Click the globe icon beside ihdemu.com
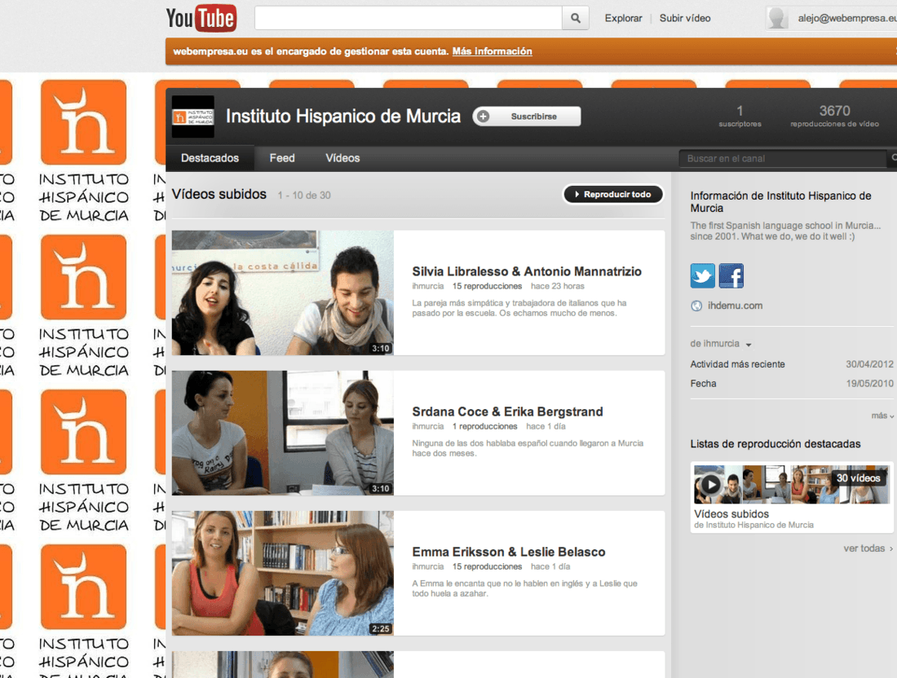Image resolution: width=897 pixels, height=678 pixels. click(x=696, y=306)
